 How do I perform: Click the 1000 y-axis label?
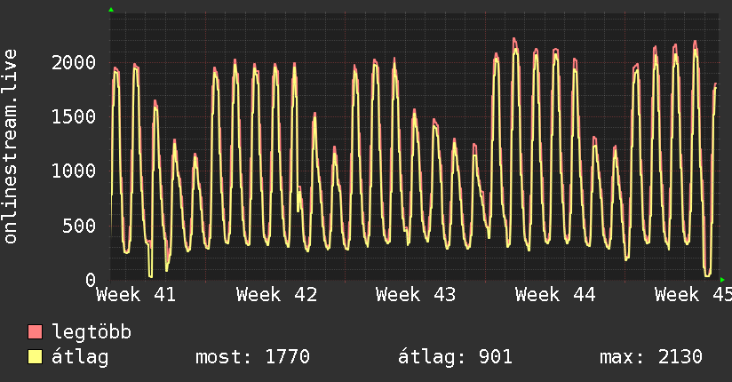74,171
